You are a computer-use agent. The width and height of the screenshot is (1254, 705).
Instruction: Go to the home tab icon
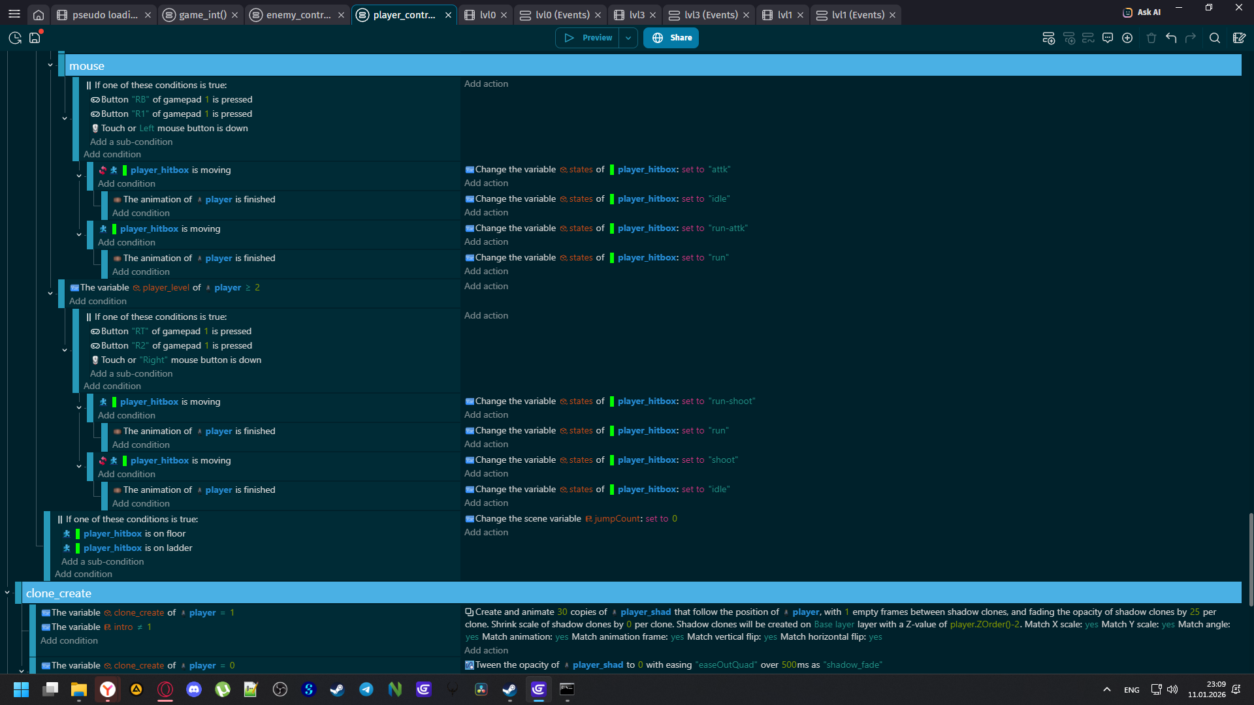tap(39, 14)
